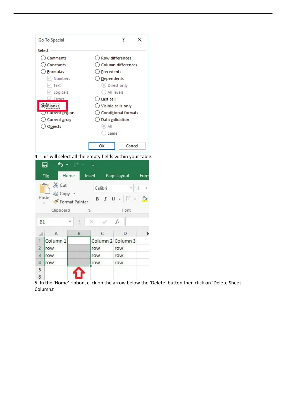Open the Name Box dropdown arrow
The height and width of the screenshot is (404, 286).
pyautogui.click(x=70, y=222)
